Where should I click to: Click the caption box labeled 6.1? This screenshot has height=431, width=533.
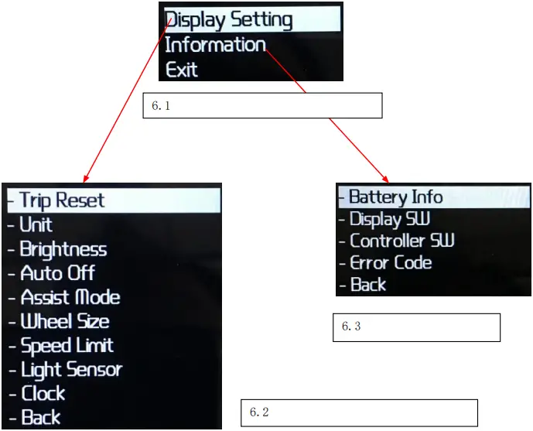[262, 105]
